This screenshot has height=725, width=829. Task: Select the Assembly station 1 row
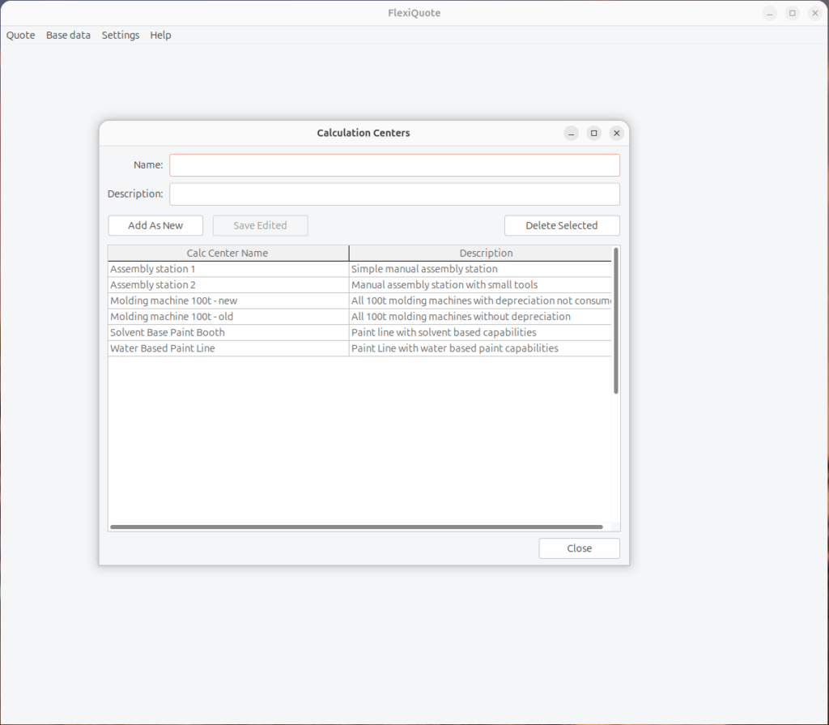pos(227,269)
